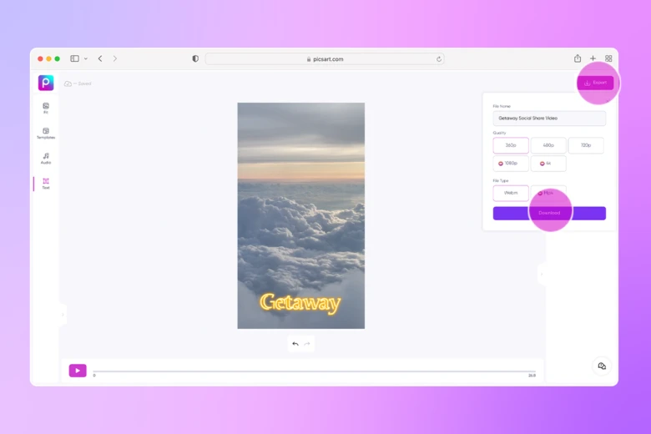Expand the browser sidebar dropdown chevron
Image resolution: width=651 pixels, height=434 pixels.
(x=86, y=59)
